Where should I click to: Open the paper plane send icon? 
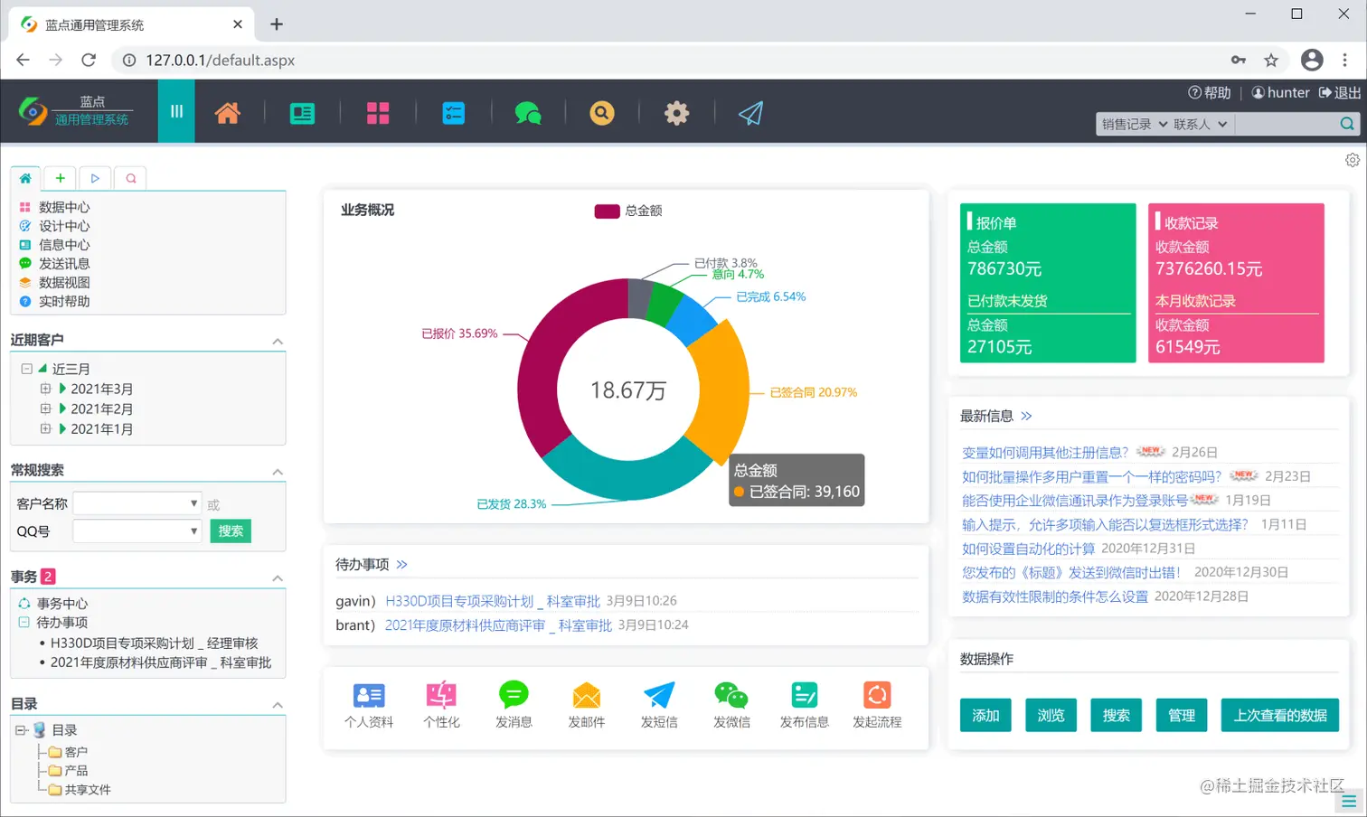click(751, 113)
